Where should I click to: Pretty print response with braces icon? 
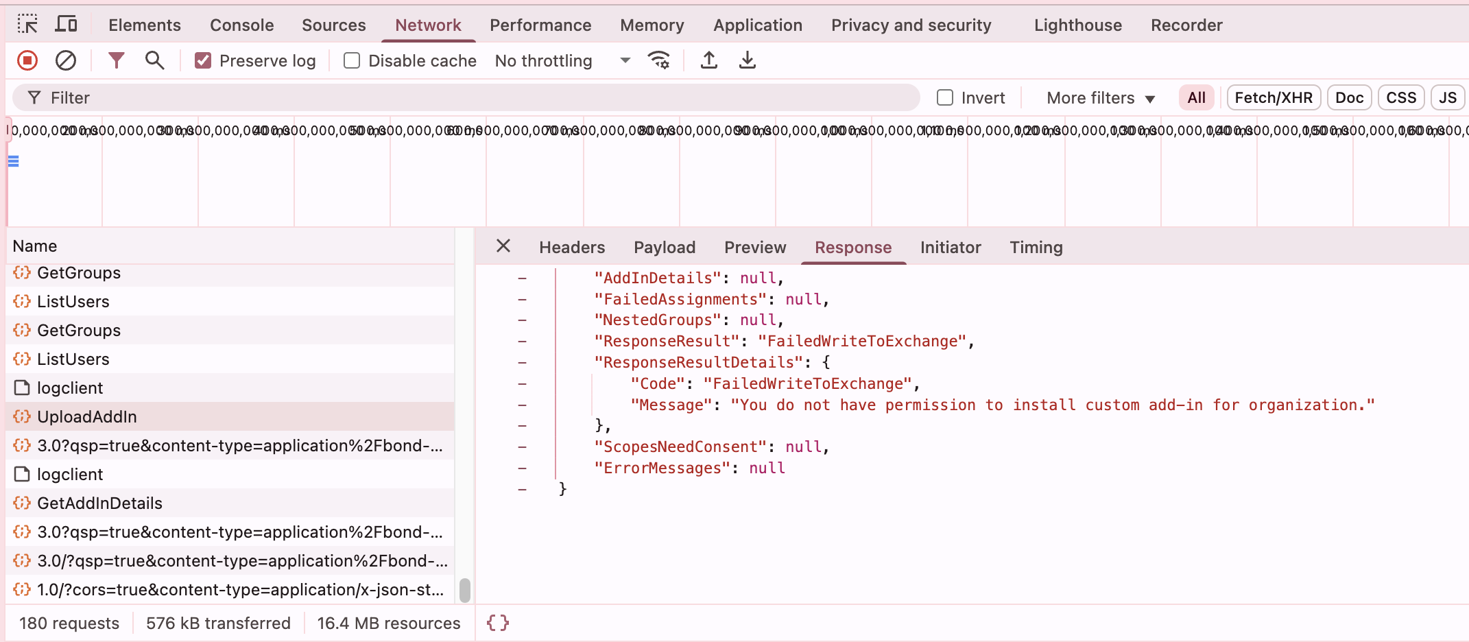point(498,623)
